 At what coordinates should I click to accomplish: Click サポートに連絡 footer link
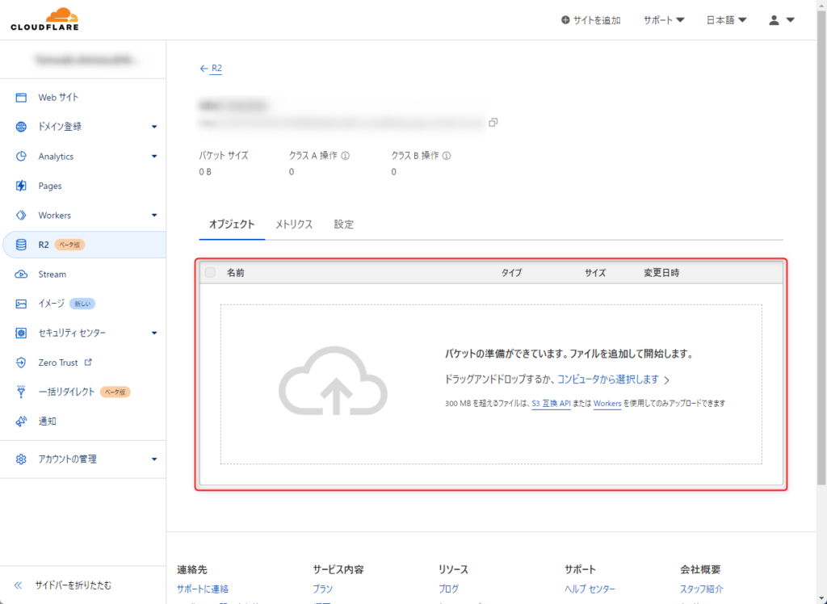click(203, 589)
